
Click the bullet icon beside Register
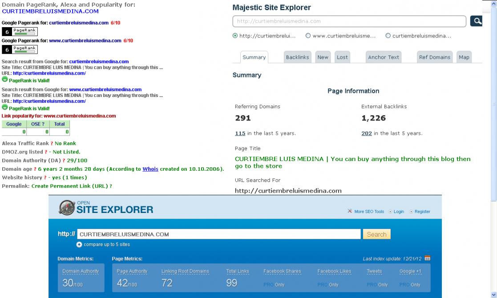pyautogui.click(x=411, y=212)
